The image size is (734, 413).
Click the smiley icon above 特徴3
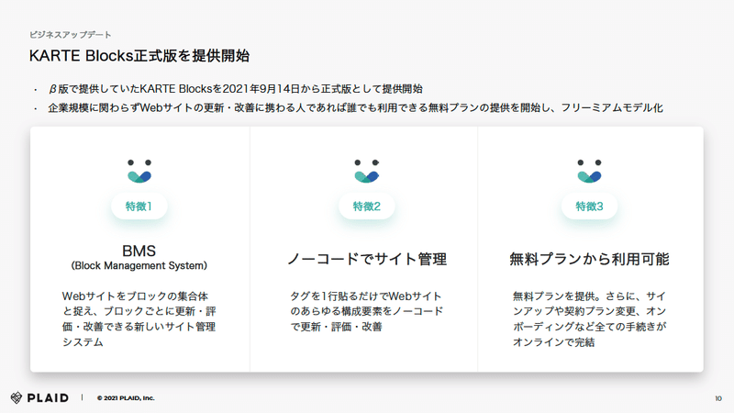click(589, 171)
